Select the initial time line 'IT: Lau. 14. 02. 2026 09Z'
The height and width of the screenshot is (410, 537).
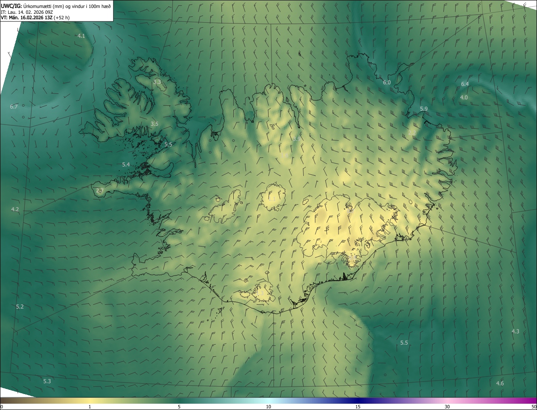point(27,12)
